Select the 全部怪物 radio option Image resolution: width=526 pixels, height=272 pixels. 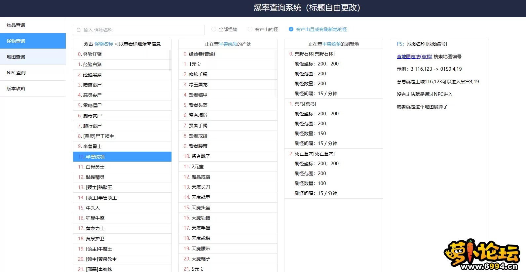click(225, 29)
